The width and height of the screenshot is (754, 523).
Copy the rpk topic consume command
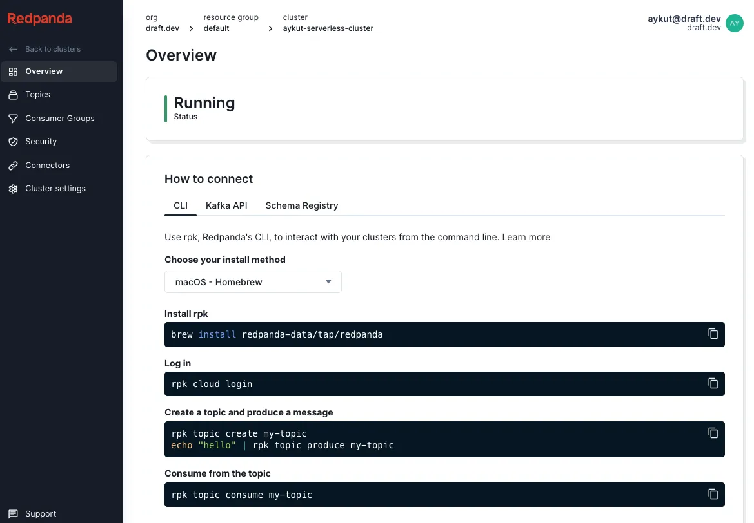tap(713, 494)
